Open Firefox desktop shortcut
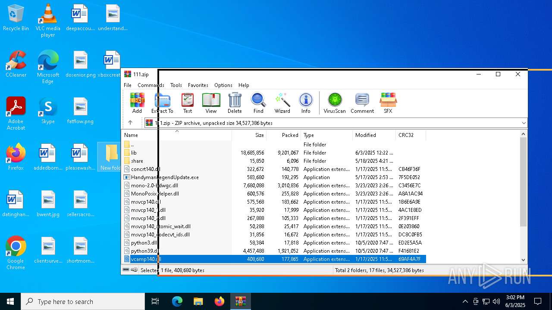The height and width of the screenshot is (310, 552). [x=16, y=158]
